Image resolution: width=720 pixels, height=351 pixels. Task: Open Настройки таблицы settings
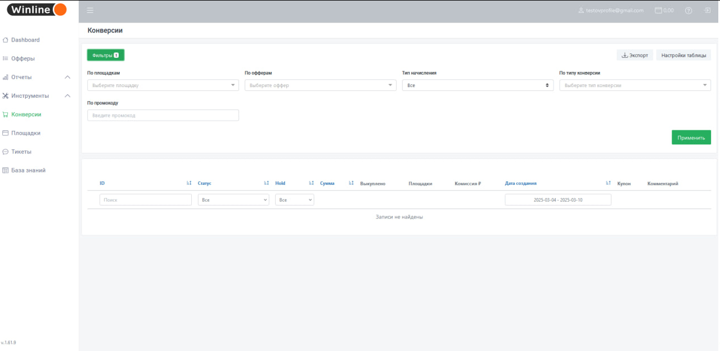pyautogui.click(x=683, y=55)
